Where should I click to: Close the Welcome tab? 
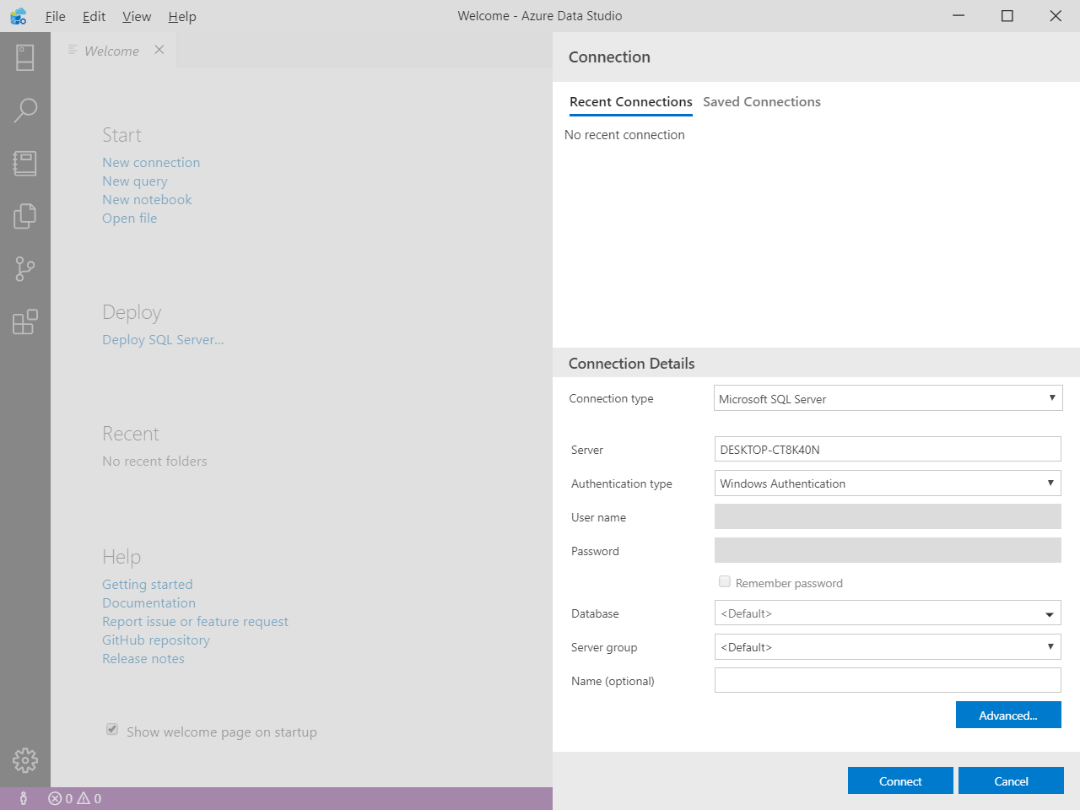point(159,50)
